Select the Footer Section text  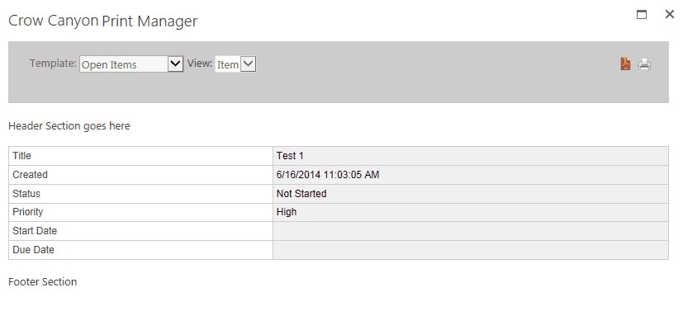pyautogui.click(x=43, y=282)
